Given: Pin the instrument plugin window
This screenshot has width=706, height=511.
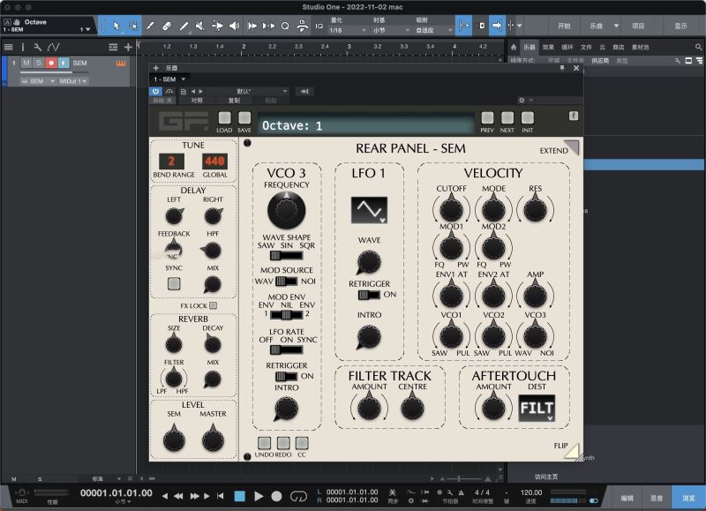Looking at the screenshot, I should click(562, 68).
